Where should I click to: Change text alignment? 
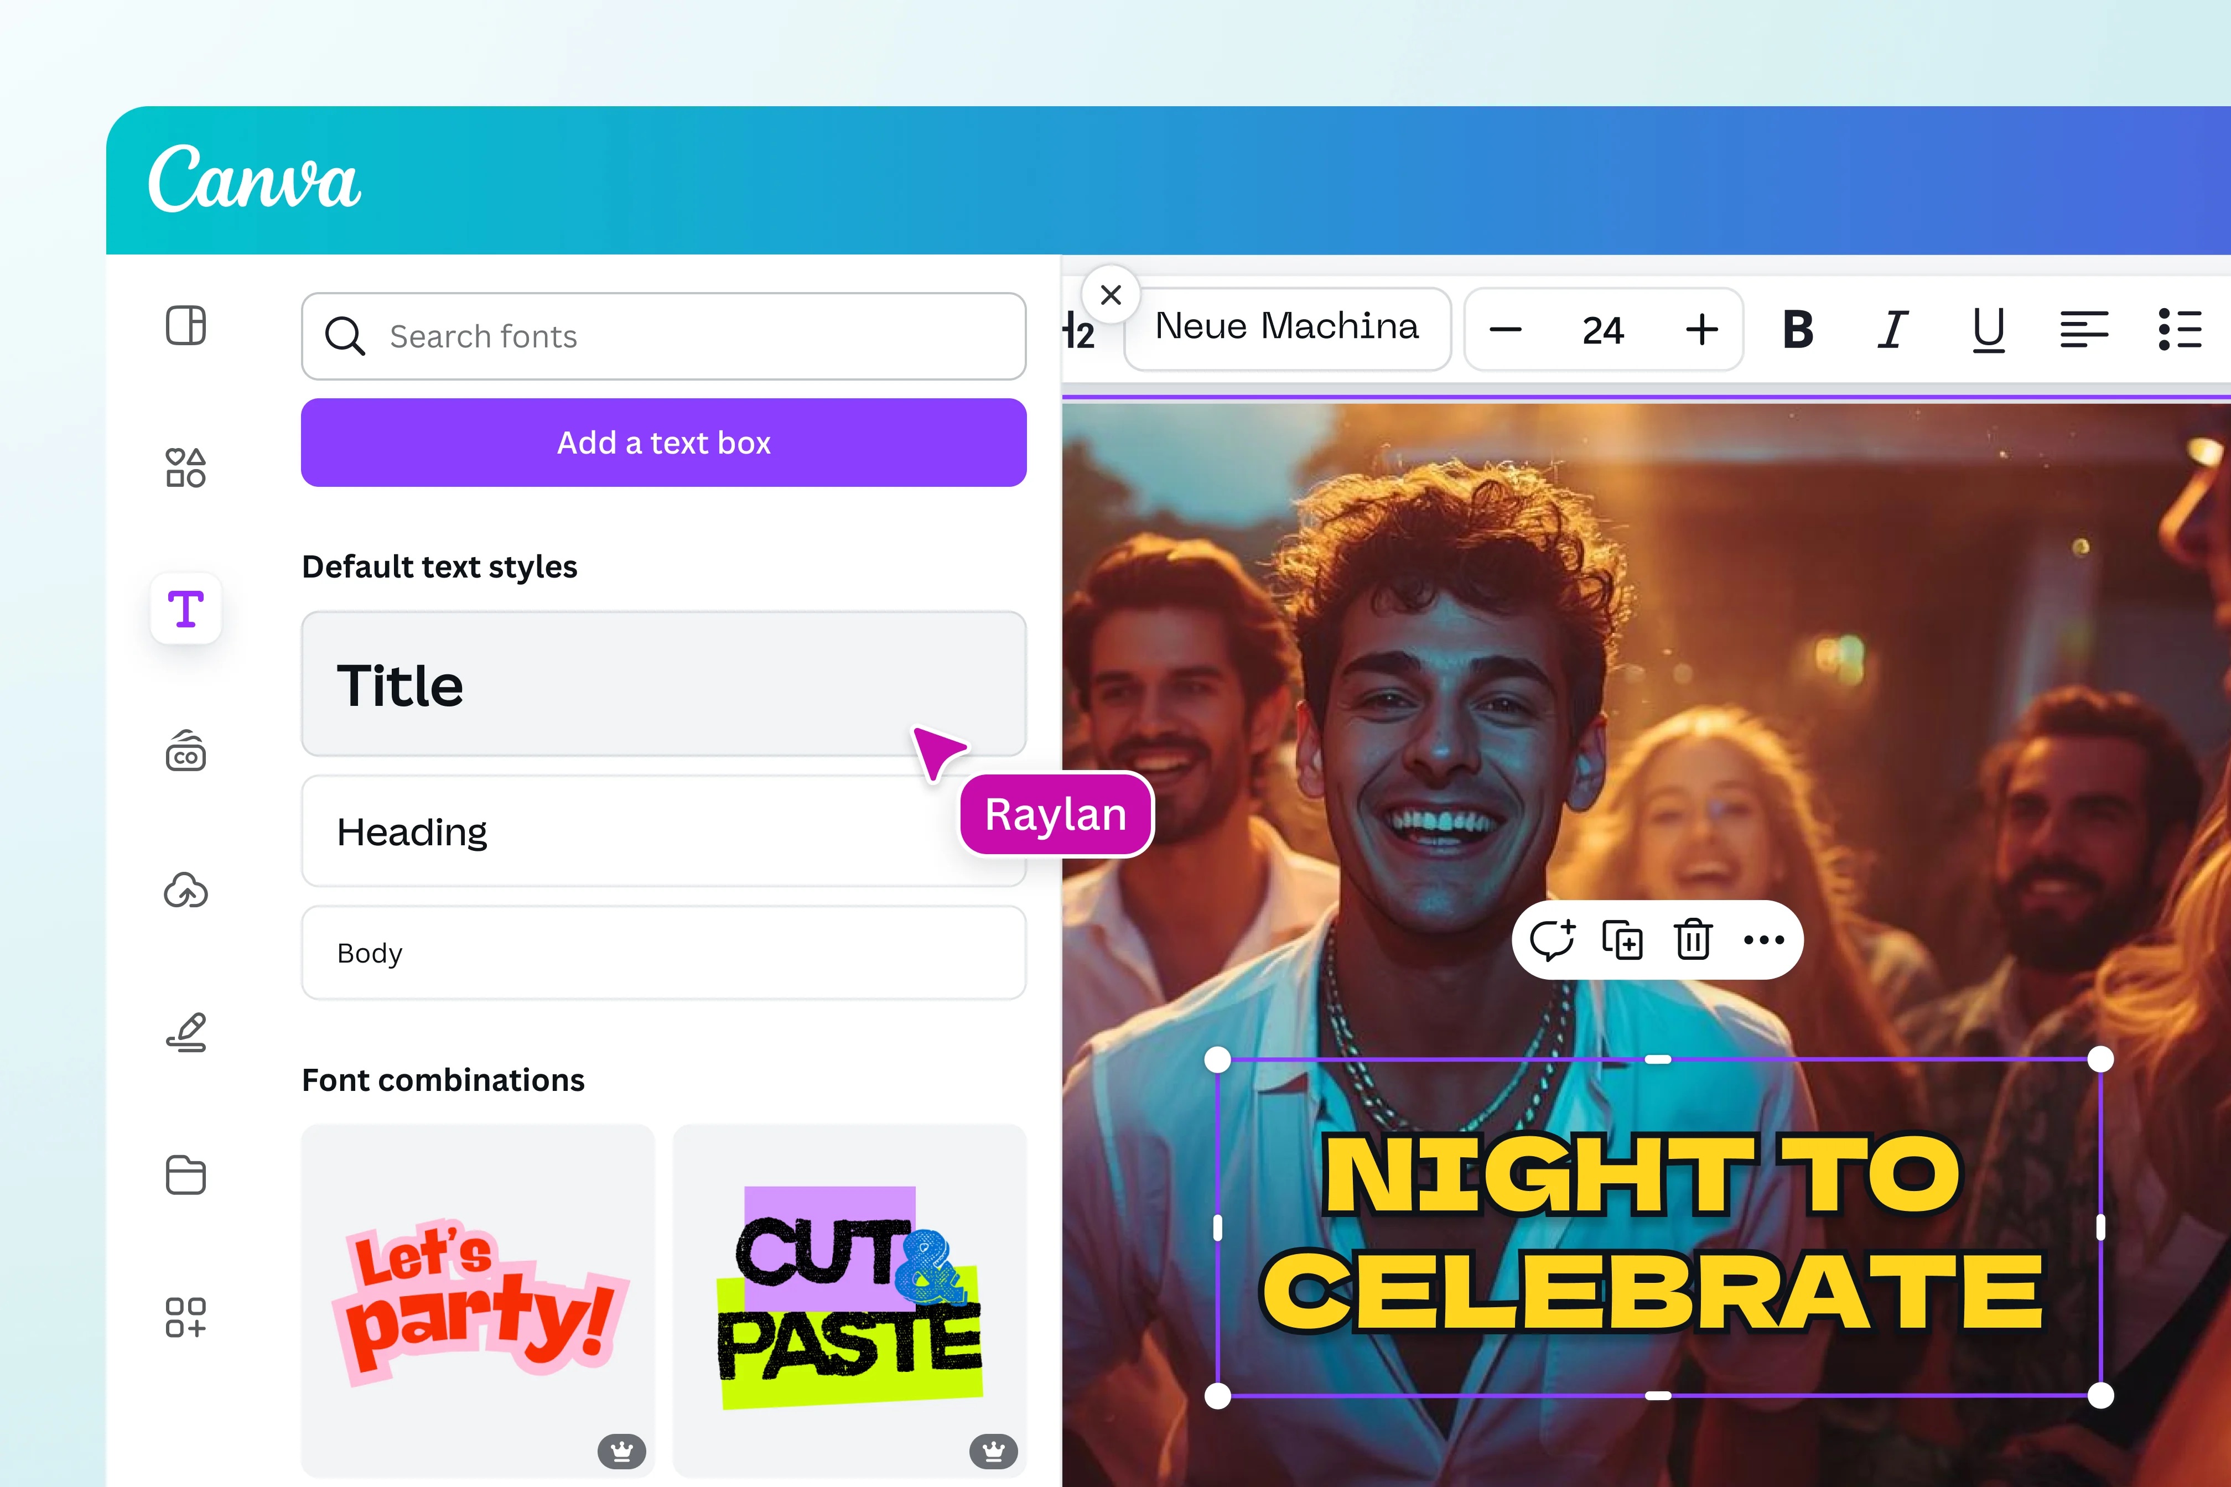click(x=2084, y=330)
